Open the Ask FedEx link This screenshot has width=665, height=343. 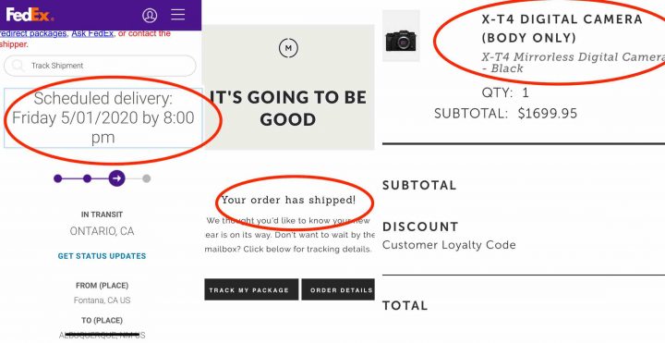click(x=92, y=33)
